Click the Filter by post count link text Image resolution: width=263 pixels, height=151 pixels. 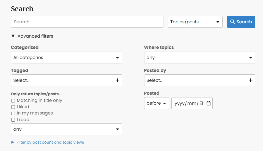coord(50,142)
